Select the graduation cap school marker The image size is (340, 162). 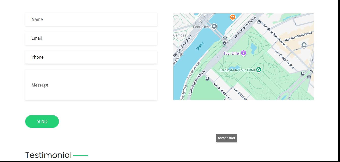click(304, 45)
